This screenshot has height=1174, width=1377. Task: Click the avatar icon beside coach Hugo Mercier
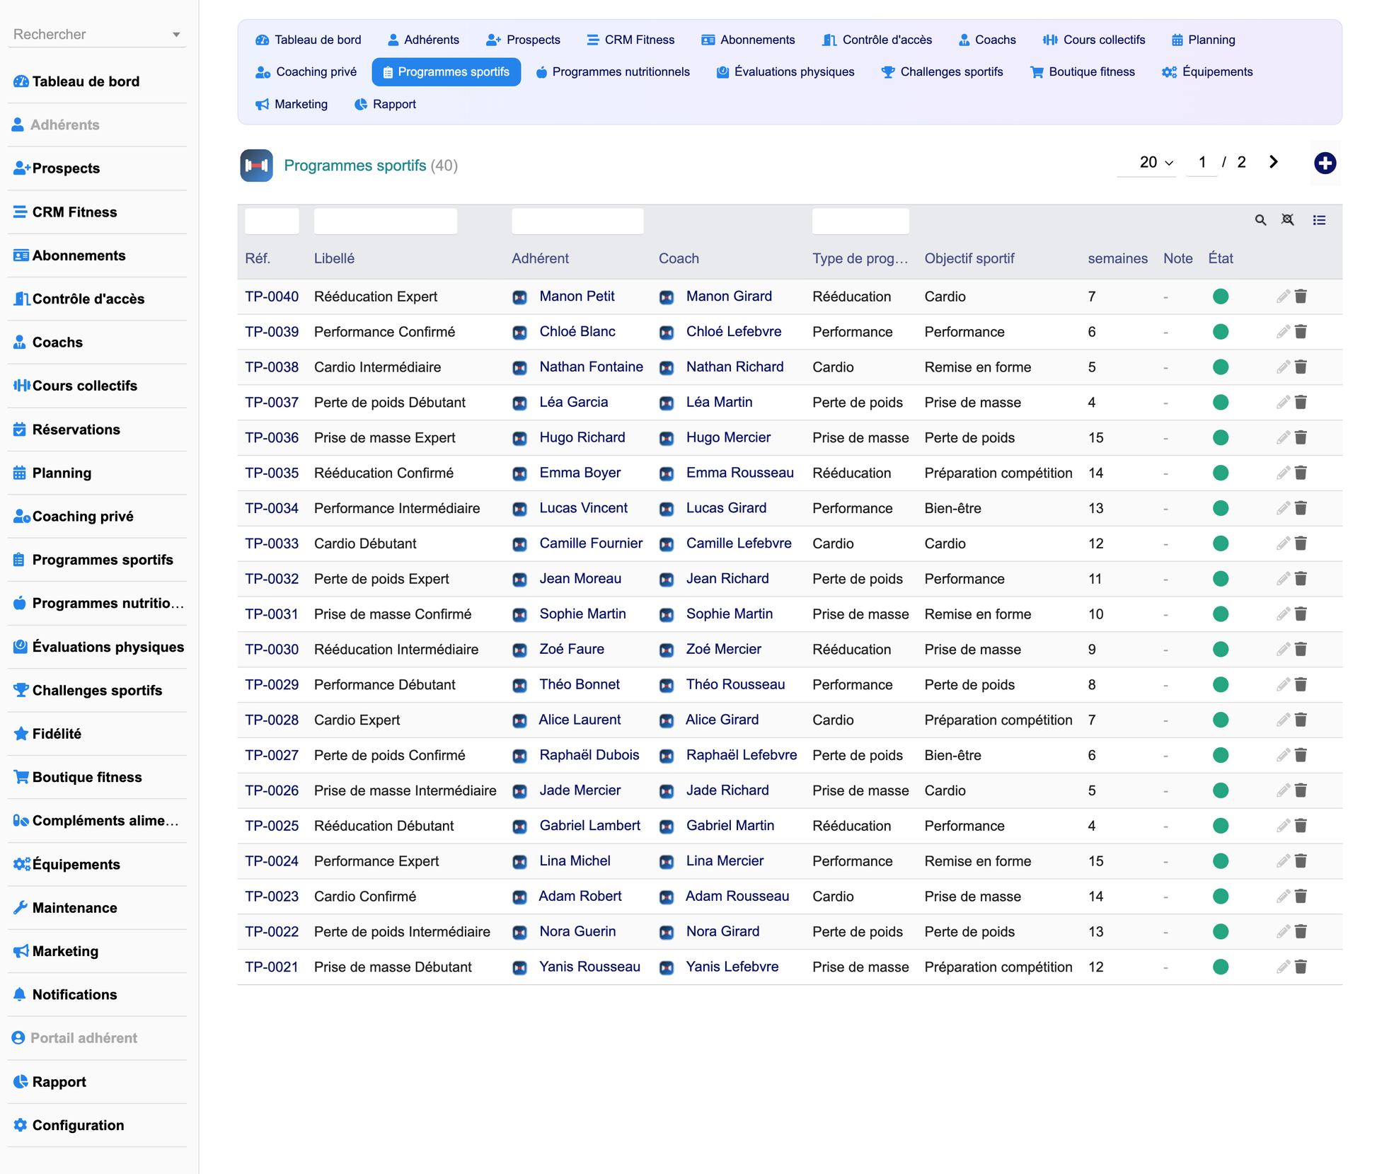click(x=667, y=438)
